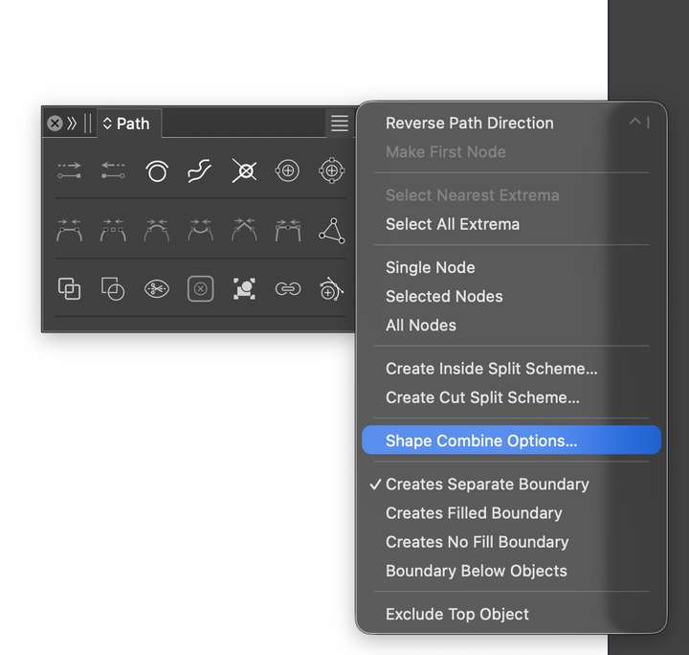
Task: Enable Boundary Below Objects option
Action: coord(476,571)
